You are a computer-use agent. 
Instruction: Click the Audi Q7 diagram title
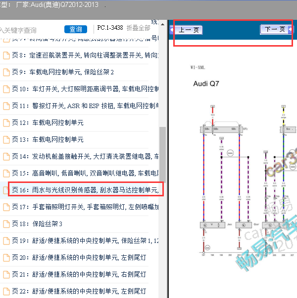(206, 84)
